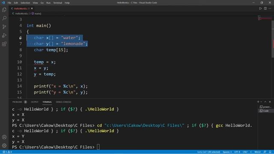Change line endings via CRLF status

click(245, 152)
